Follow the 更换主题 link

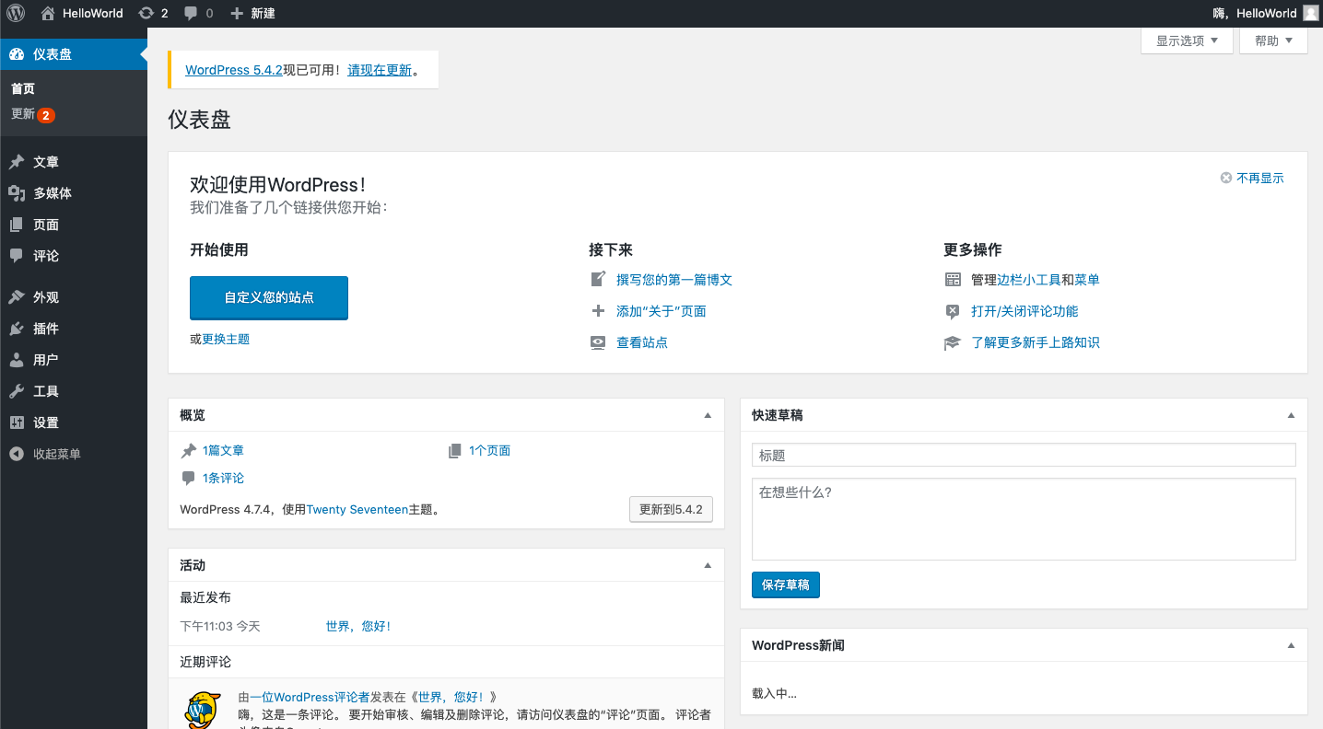(x=226, y=339)
